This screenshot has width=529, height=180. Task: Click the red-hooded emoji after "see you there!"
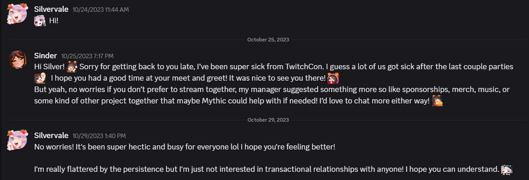point(333,79)
